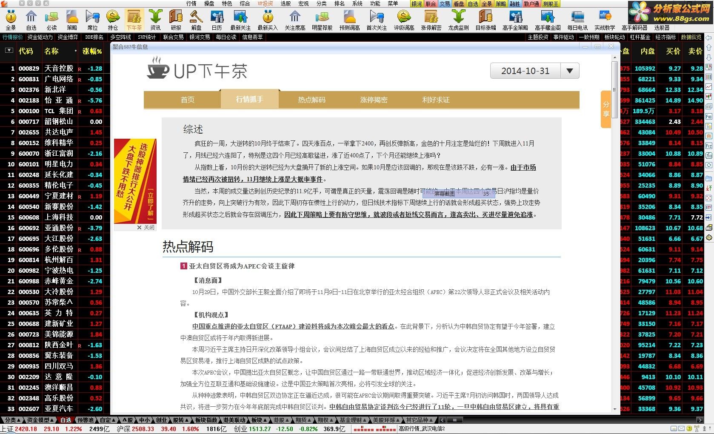The width and height of the screenshot is (714, 434).
Task: Open the 必读 toolbar icon
Action: point(51,20)
